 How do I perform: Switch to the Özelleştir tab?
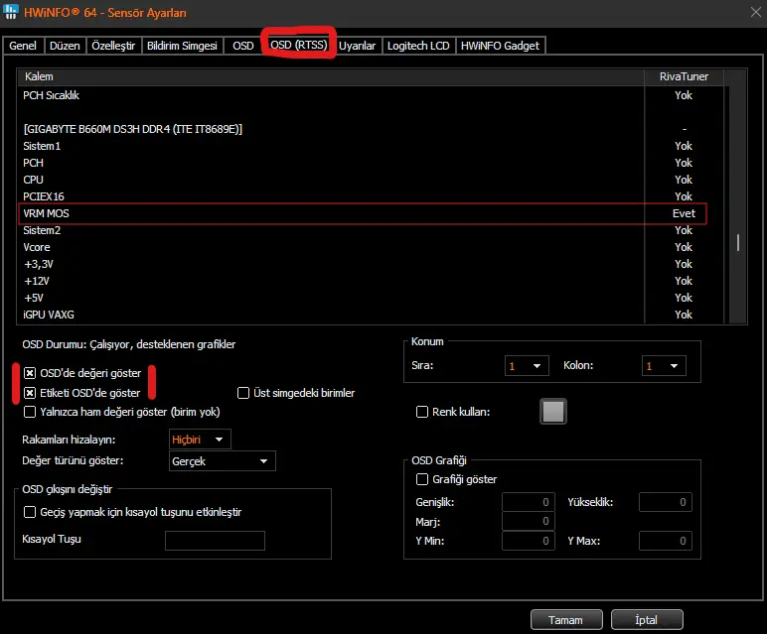(x=113, y=46)
